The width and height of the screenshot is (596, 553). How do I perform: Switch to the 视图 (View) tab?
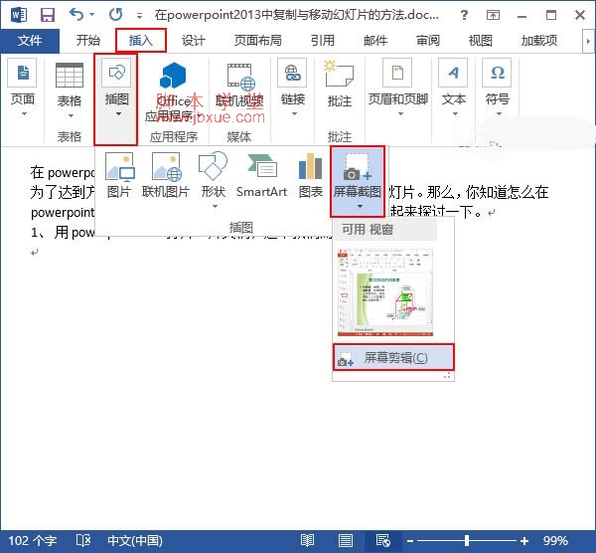(x=480, y=41)
